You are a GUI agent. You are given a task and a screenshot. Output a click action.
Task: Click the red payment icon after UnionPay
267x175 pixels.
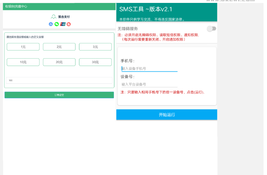[69, 24]
